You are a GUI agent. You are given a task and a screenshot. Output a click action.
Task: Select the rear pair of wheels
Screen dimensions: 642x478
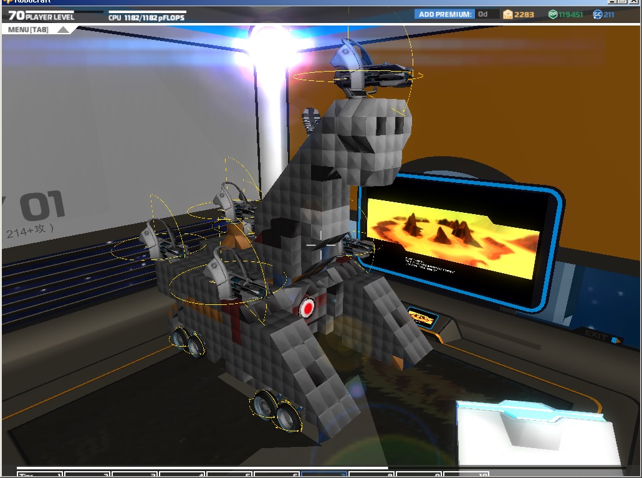click(x=188, y=342)
